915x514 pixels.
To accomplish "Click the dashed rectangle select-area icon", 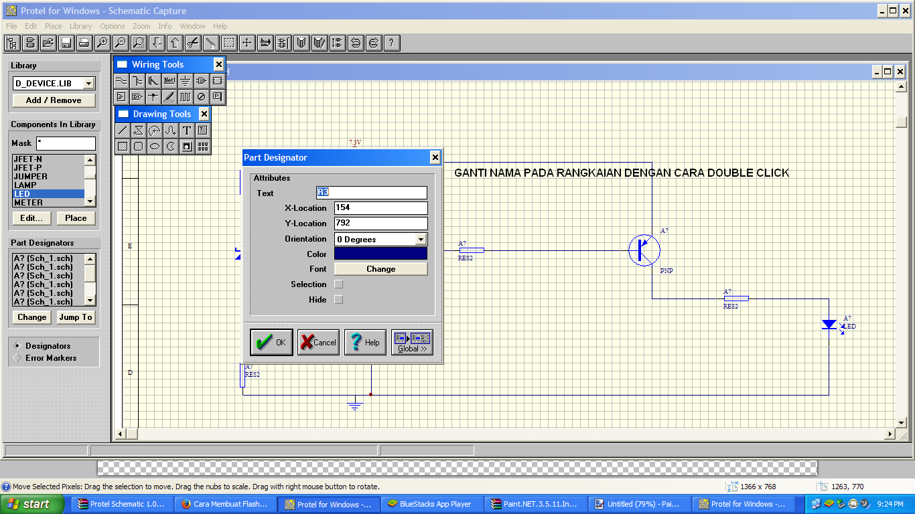I will (228, 43).
